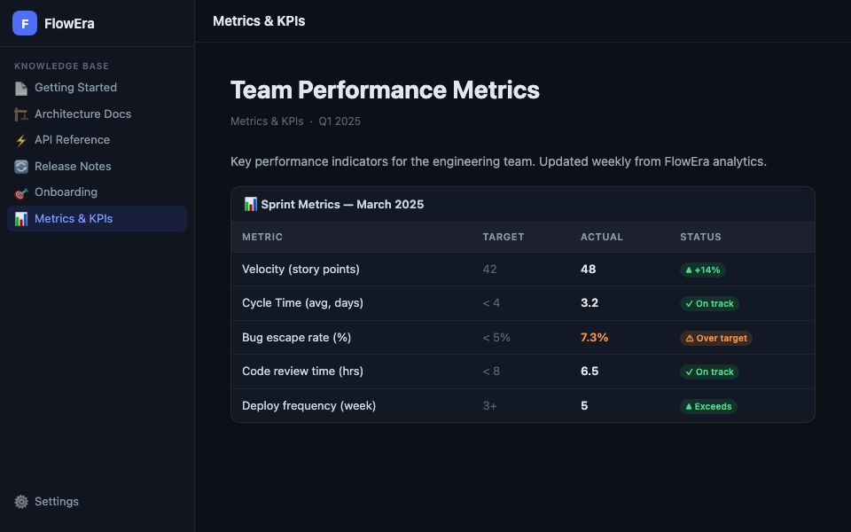Click the FlowEra logo icon

point(25,24)
